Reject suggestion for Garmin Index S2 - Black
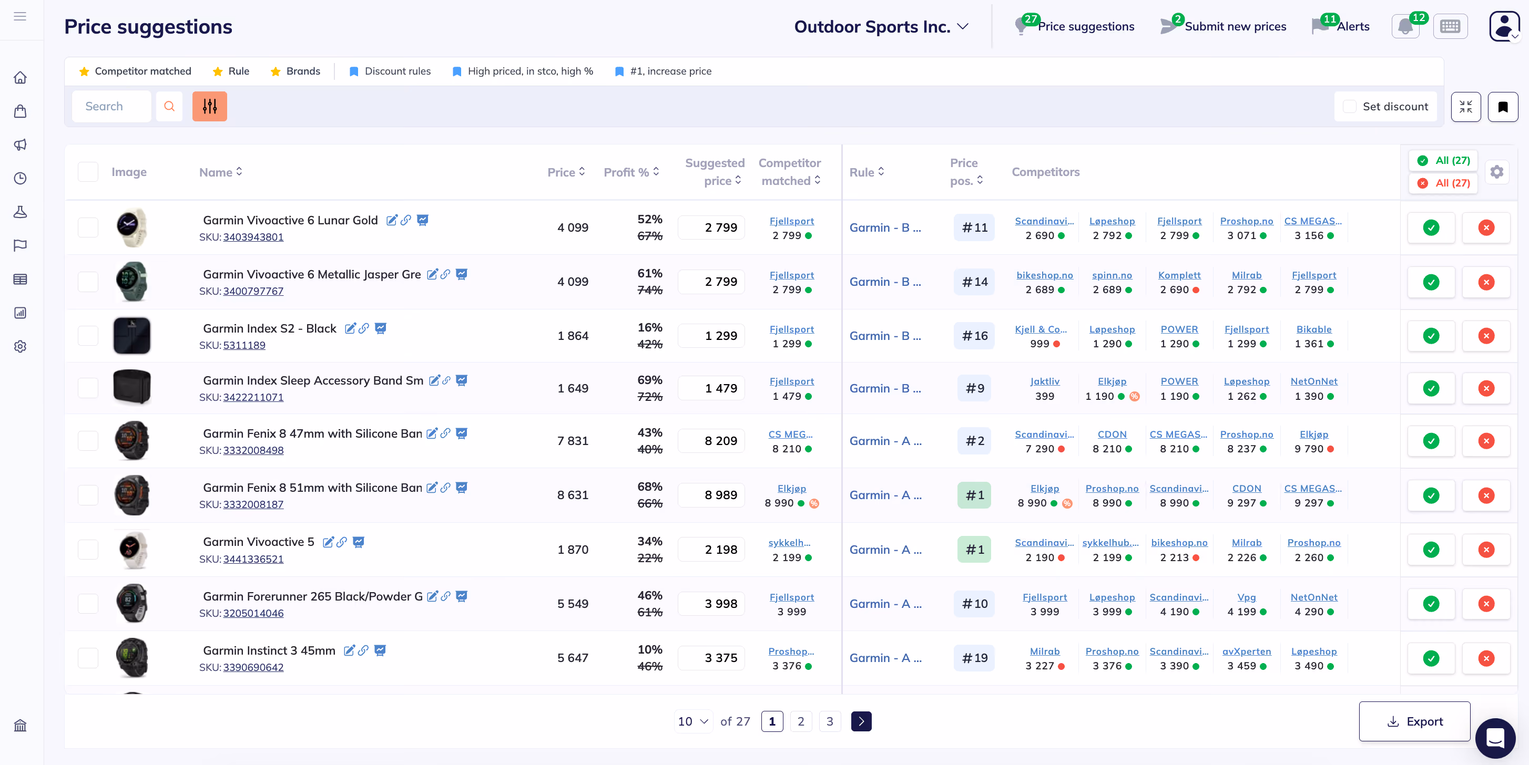Image resolution: width=1529 pixels, height=765 pixels. click(1486, 336)
